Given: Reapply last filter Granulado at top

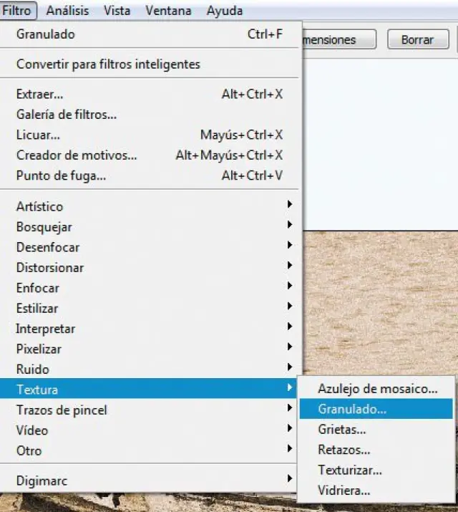Looking at the screenshot, I should (46, 34).
